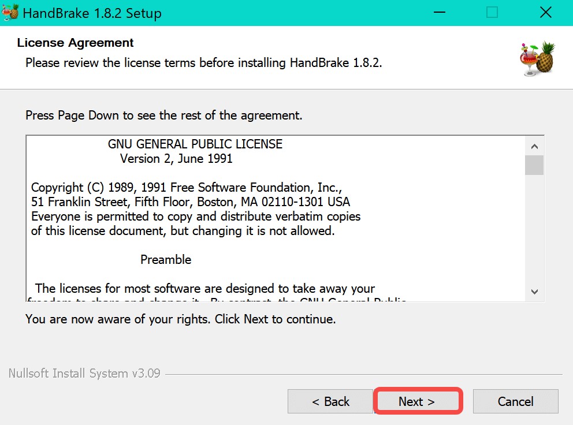Cancel the HandBrake setup
The height and width of the screenshot is (425, 573).
tap(515, 401)
